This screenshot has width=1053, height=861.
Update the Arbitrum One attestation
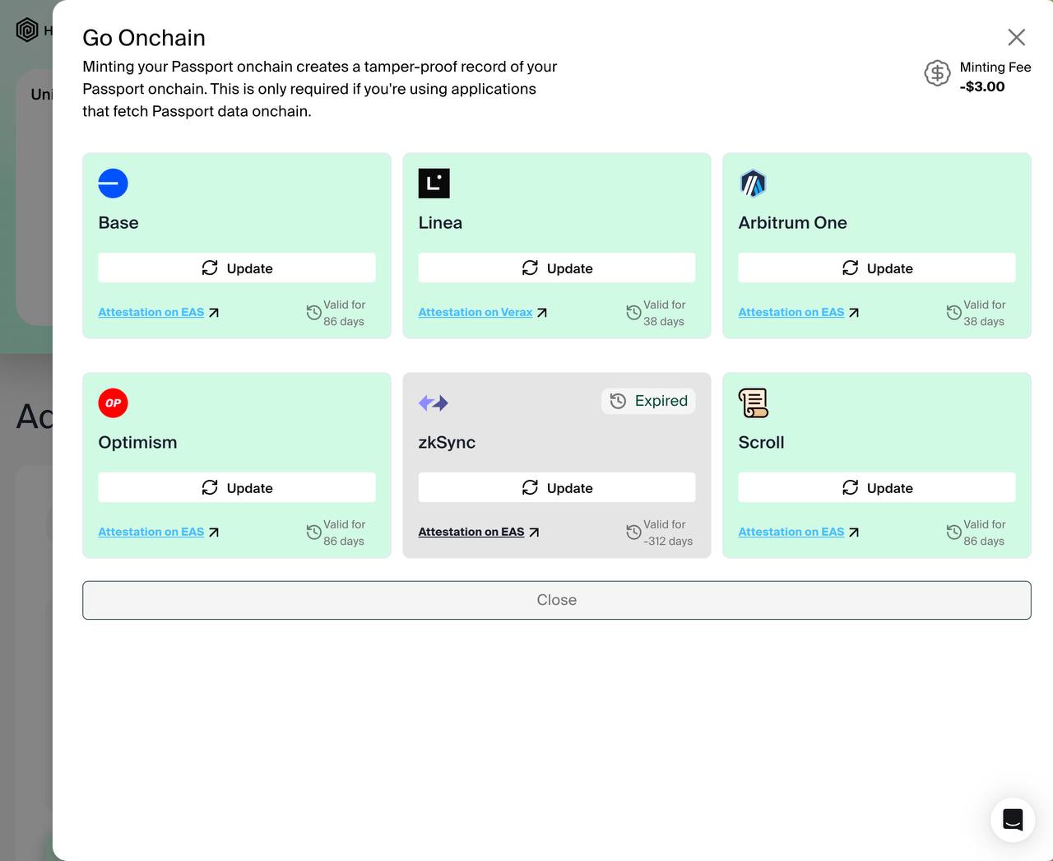click(x=877, y=268)
